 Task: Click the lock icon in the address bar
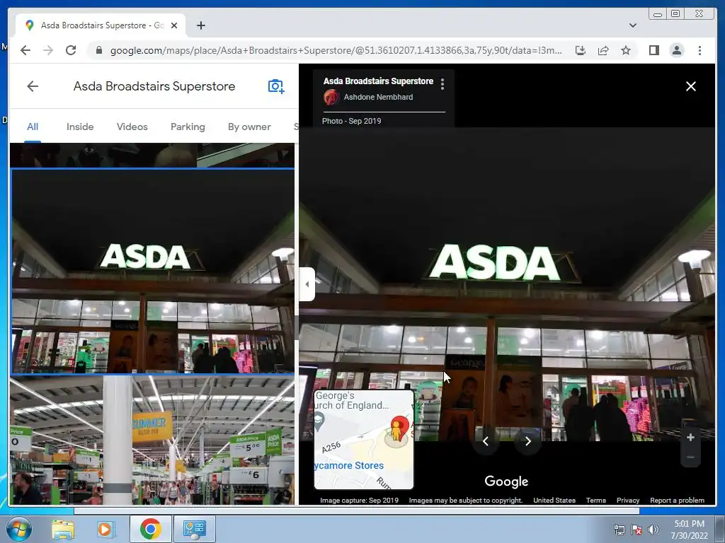(98, 50)
